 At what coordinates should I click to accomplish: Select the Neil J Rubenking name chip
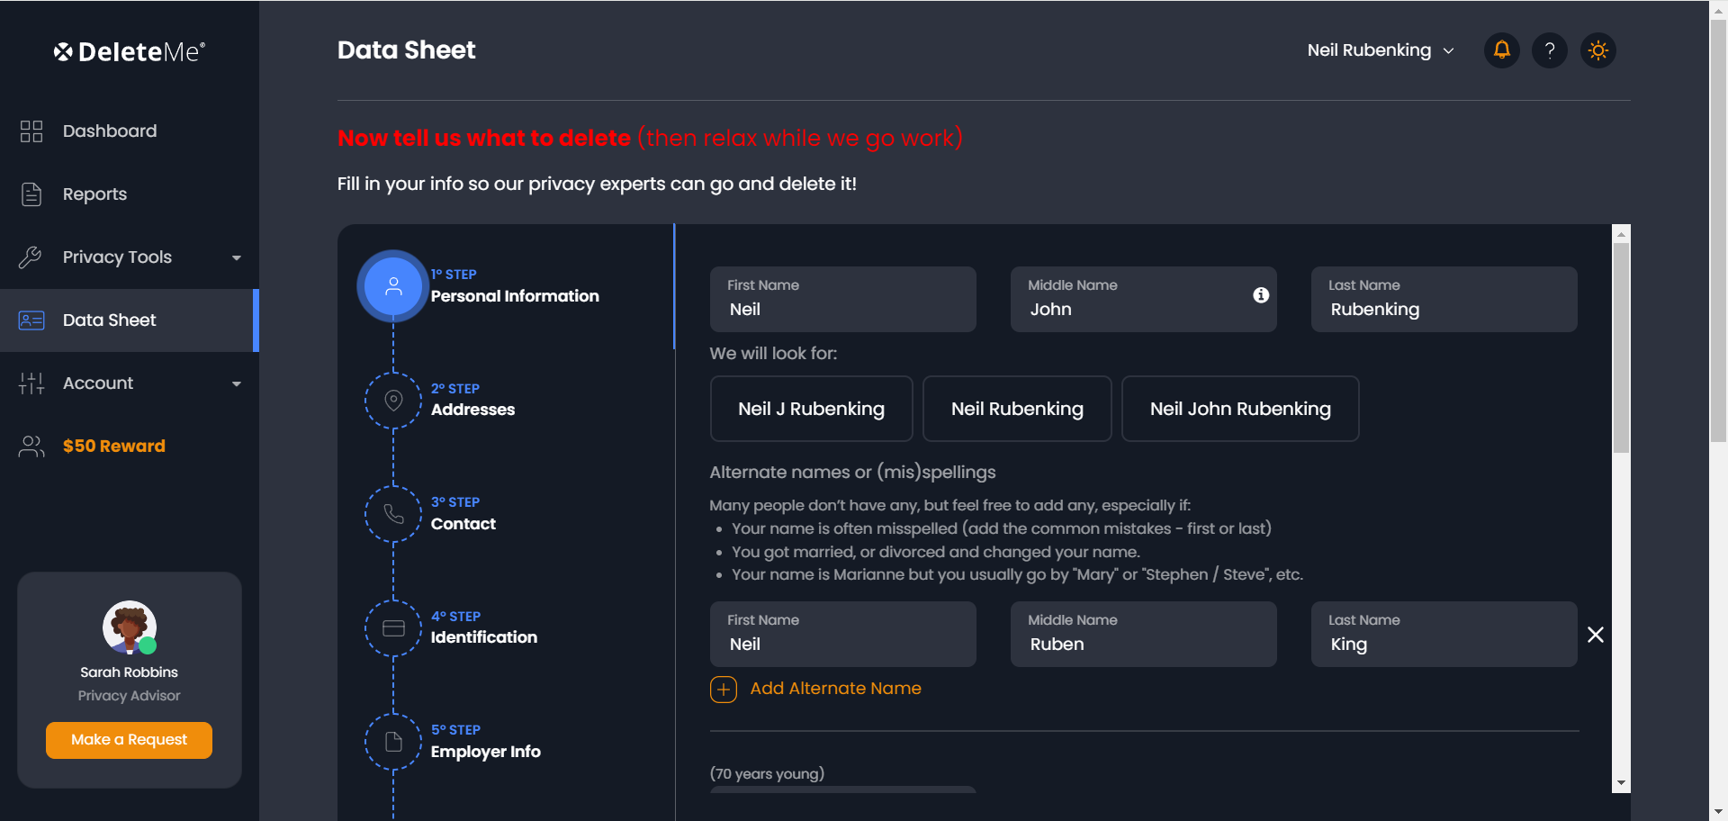(812, 409)
